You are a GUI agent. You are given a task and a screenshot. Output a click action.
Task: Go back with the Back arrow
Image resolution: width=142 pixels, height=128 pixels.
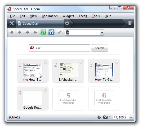click(20, 32)
